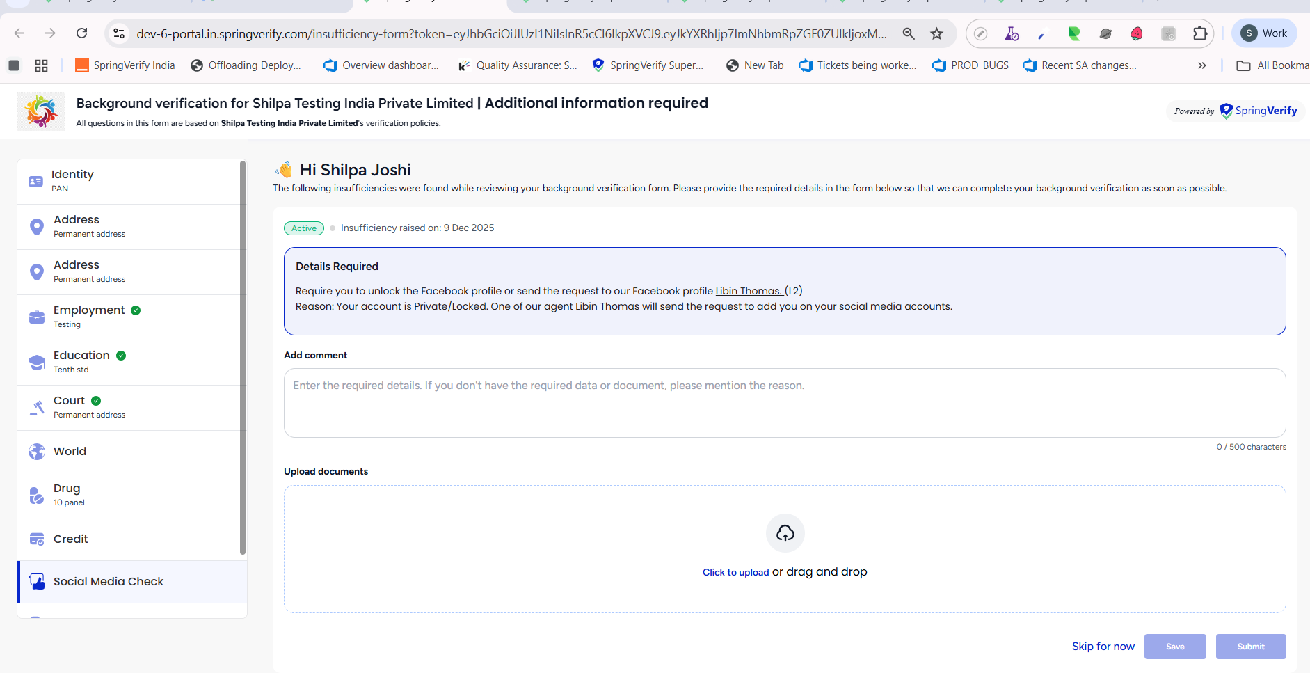Open the browser Extensions puzzle icon

(x=1199, y=33)
